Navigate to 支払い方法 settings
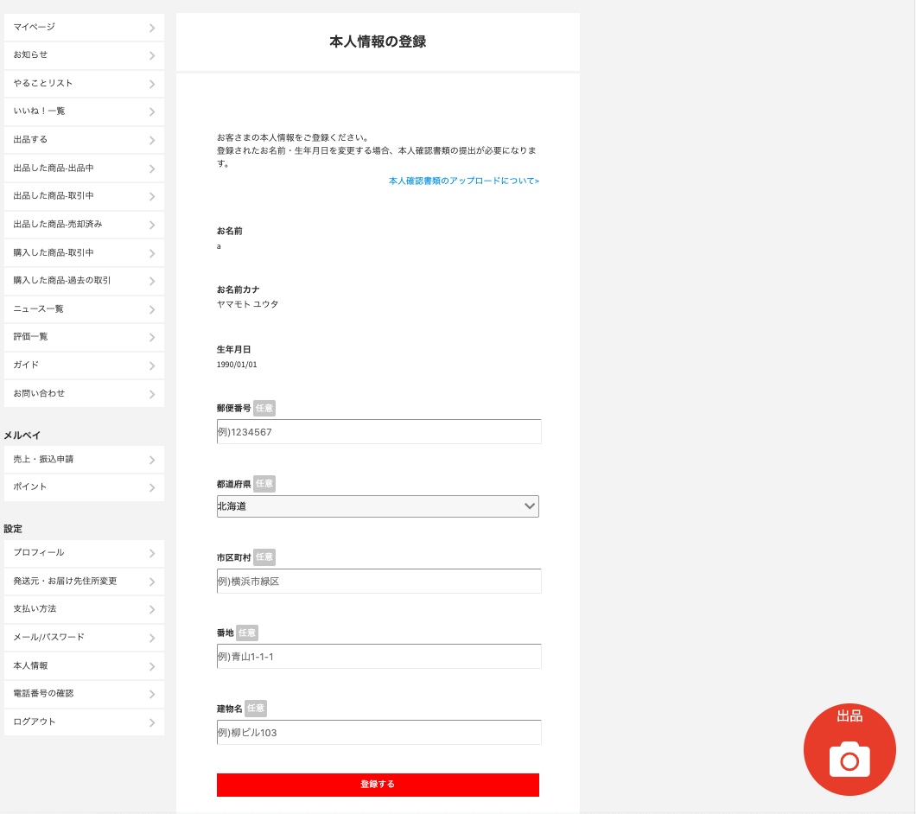 point(84,609)
